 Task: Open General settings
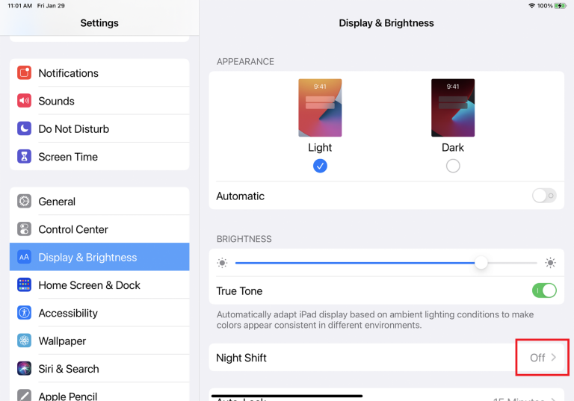(99, 201)
